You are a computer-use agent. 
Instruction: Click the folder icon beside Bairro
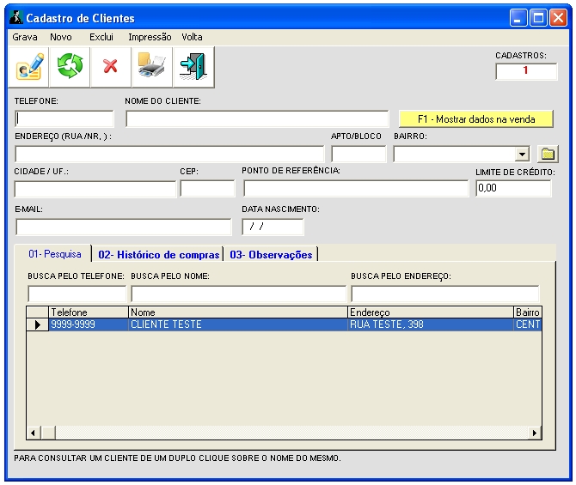[548, 154]
